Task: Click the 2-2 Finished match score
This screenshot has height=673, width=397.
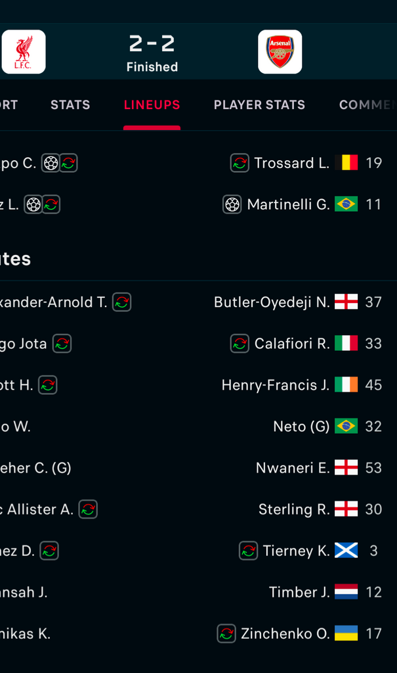Action: 152,53
